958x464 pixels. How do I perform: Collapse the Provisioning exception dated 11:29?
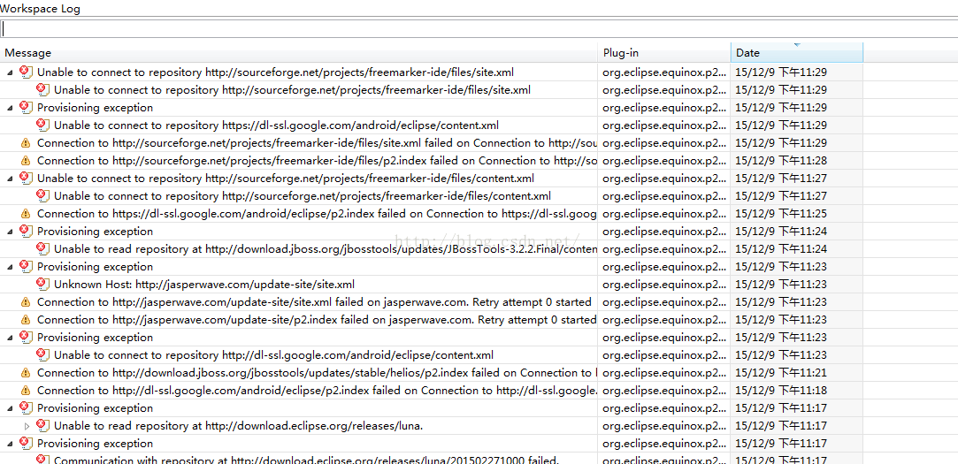[10, 108]
